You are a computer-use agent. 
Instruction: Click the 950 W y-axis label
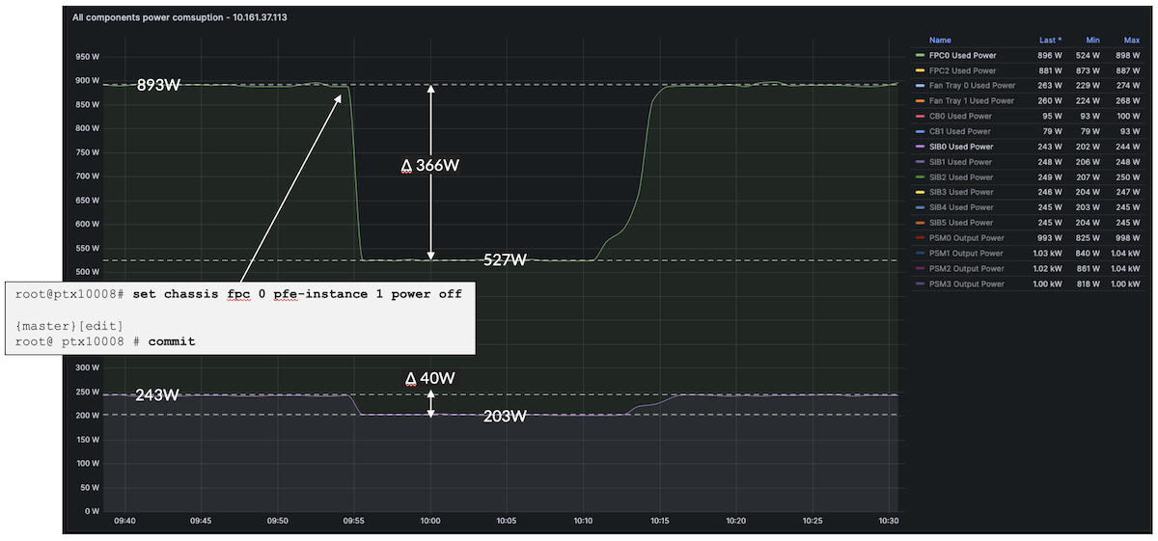[88, 56]
